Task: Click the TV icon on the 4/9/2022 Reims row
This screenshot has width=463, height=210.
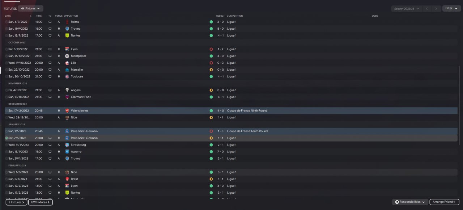Action: 50,22
